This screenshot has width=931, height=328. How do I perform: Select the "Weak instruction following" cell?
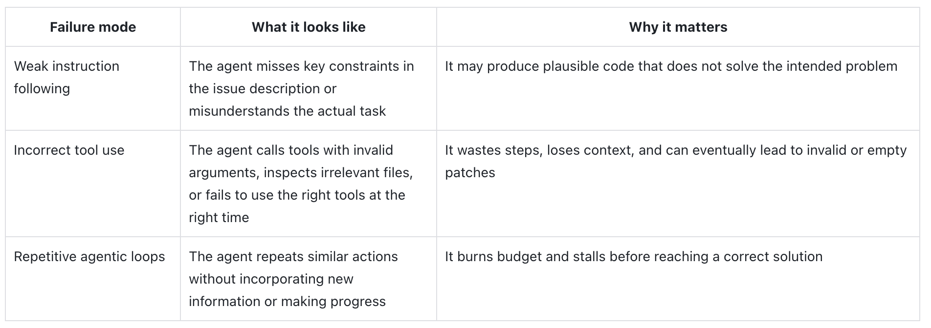pyautogui.click(x=66, y=77)
